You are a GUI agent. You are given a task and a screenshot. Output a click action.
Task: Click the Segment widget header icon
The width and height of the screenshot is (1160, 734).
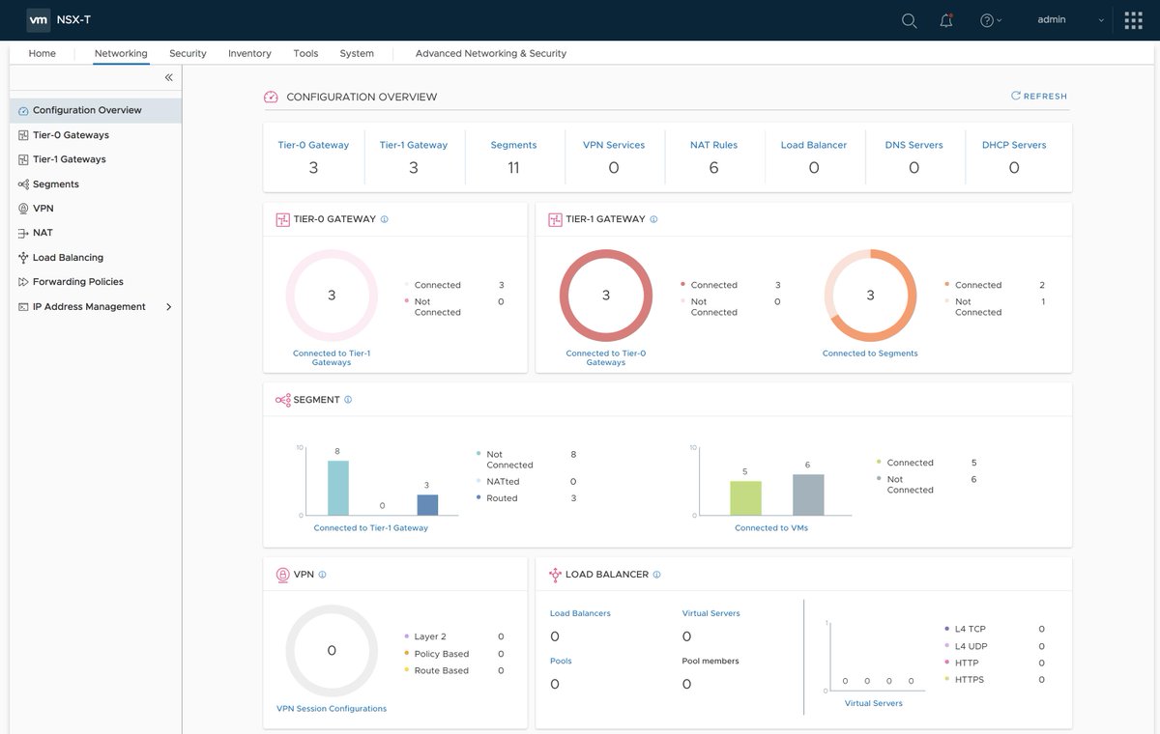[x=281, y=399]
